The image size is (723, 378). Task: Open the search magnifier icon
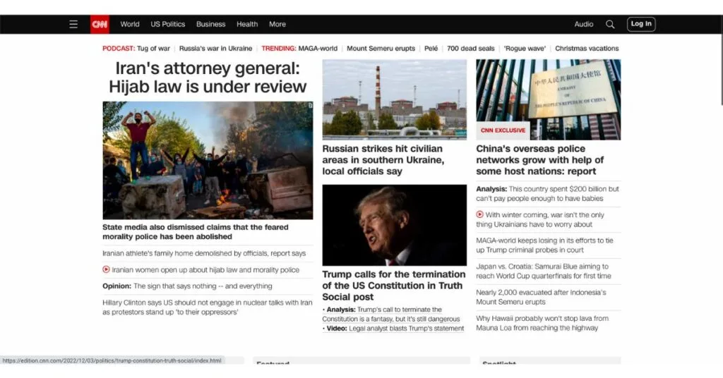coord(610,24)
